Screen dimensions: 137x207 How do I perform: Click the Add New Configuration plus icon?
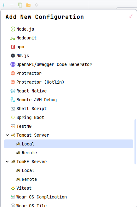4,5
